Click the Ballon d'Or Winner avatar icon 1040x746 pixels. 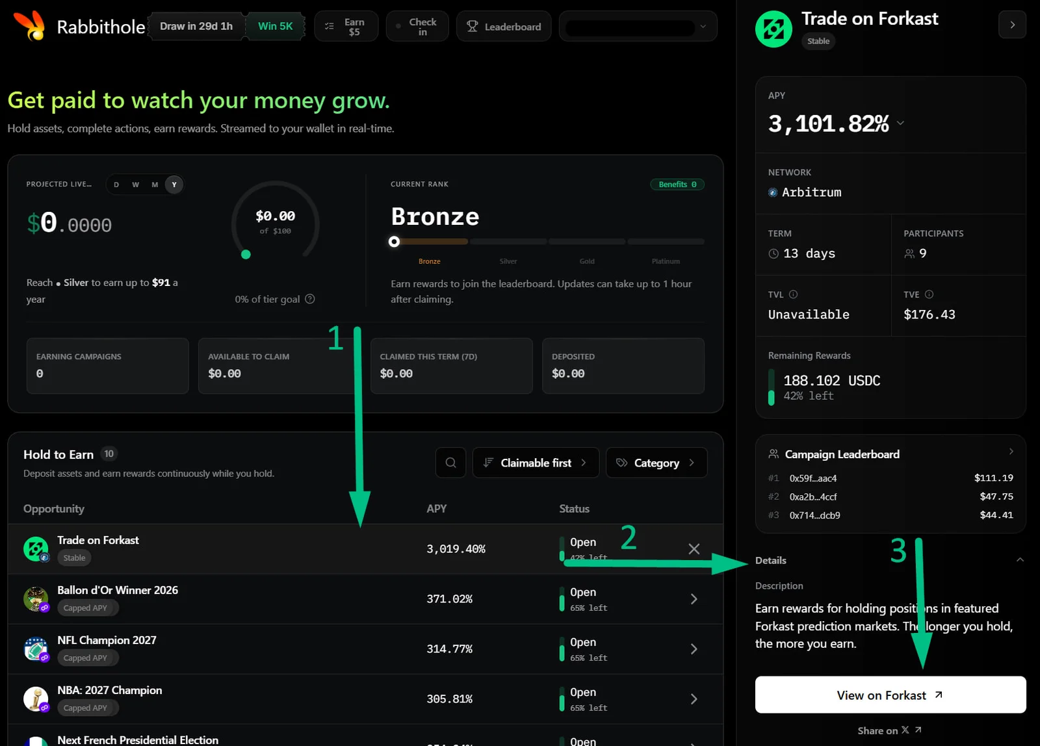click(36, 599)
